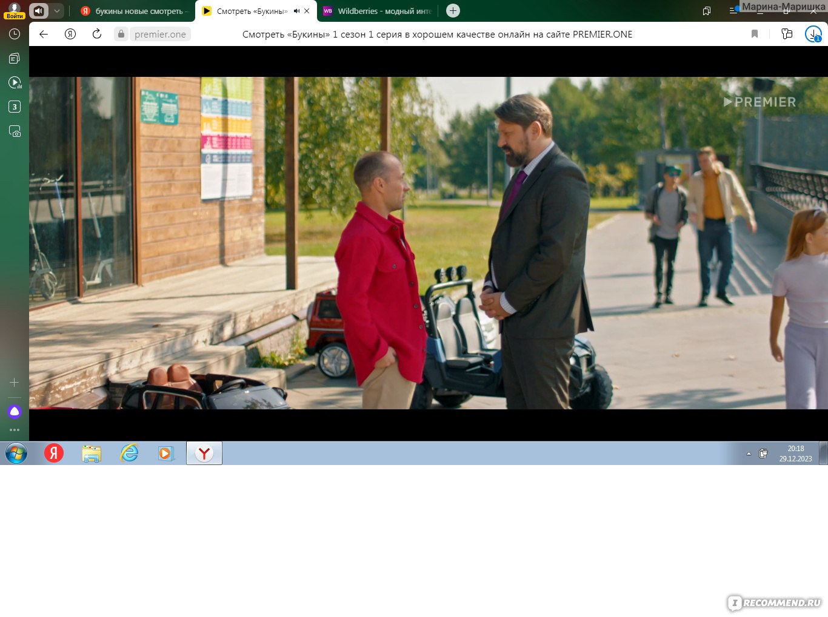Show site security lock info
This screenshot has height=617, width=828.
coord(121,34)
